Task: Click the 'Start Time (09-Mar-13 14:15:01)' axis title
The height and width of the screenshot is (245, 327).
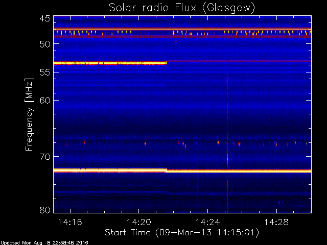Action: 182,233
